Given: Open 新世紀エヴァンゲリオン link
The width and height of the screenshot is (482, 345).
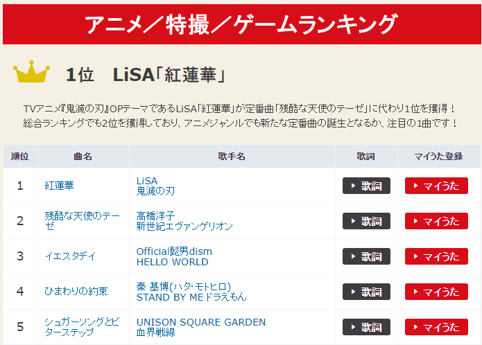Looking at the screenshot, I should pyautogui.click(x=184, y=227).
